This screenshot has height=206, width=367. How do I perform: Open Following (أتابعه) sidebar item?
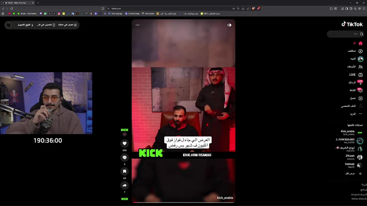(x=356, y=59)
